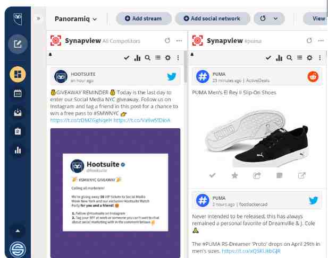Click the Add stream button
This screenshot has height=258, width=328.
144,19
